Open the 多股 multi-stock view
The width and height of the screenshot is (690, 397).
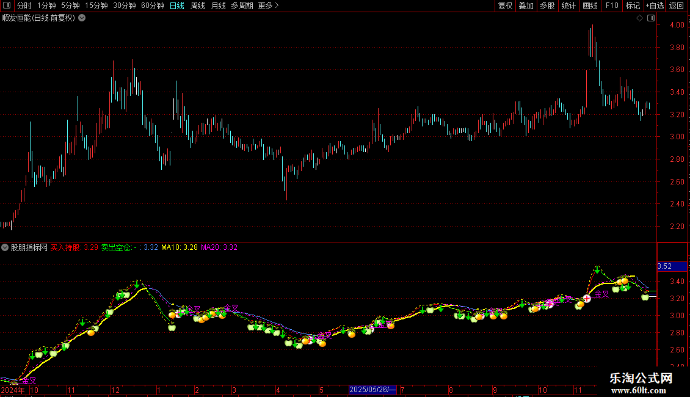[547, 5]
